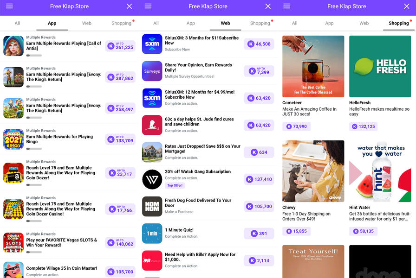
Task: Switch to the bold underlined Shopping tab
Action: pos(398,23)
